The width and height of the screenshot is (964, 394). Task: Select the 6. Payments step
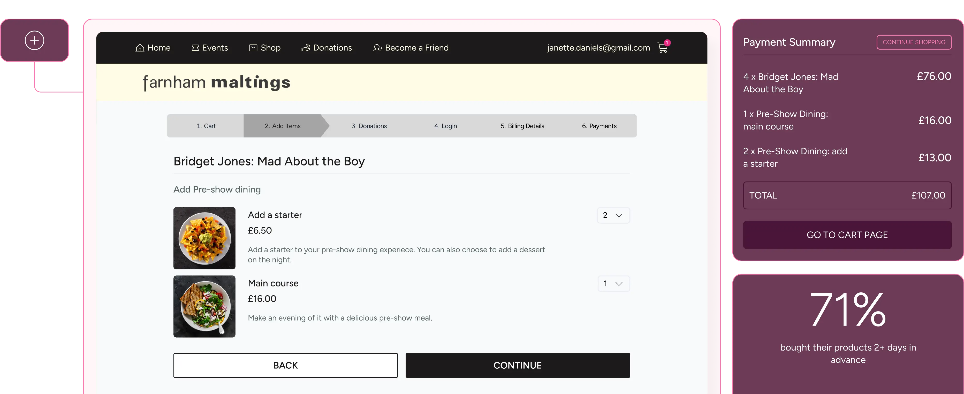[599, 126]
